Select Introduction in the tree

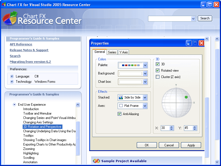(x=31, y=109)
